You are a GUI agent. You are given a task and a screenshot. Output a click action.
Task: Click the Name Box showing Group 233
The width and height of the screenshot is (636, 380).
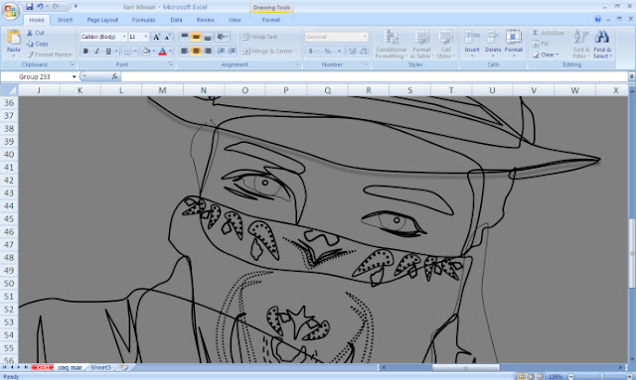tap(36, 76)
